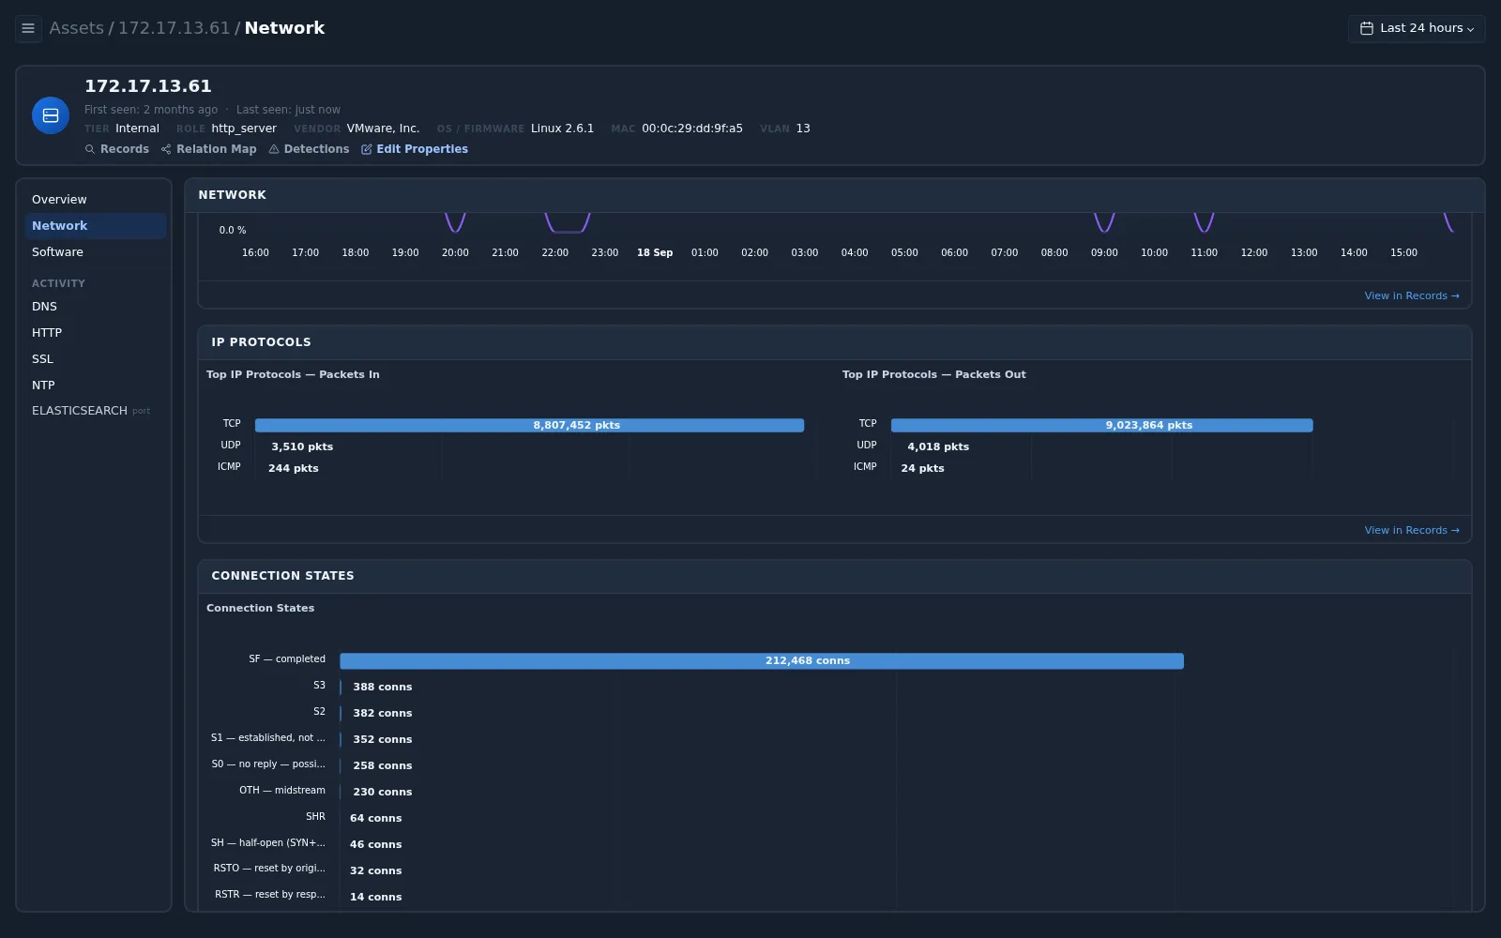
Task: Open DNS activity page
Action: (x=96, y=307)
